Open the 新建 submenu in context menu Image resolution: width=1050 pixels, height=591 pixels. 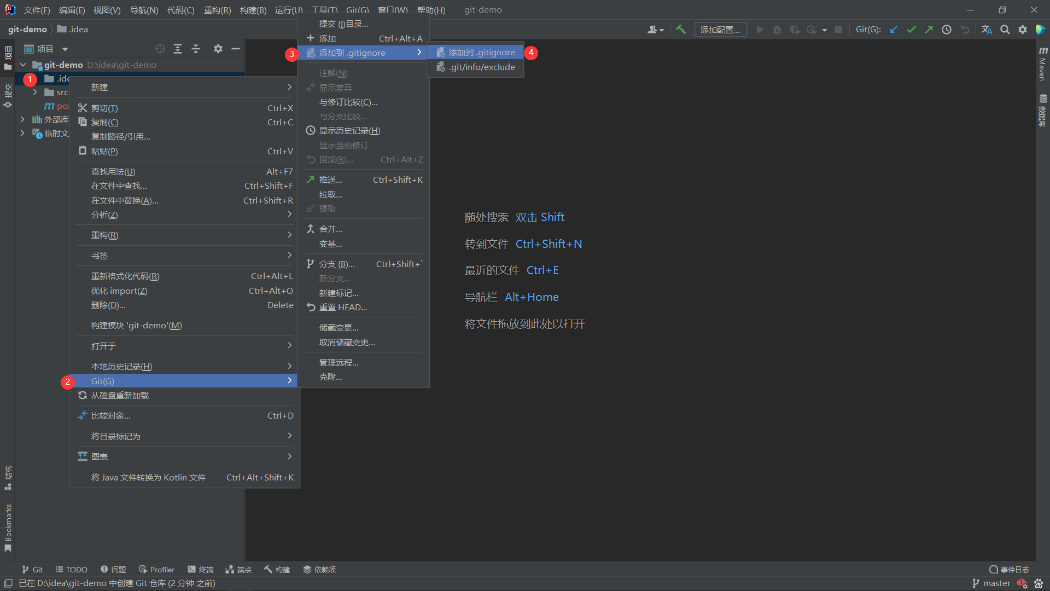click(185, 87)
